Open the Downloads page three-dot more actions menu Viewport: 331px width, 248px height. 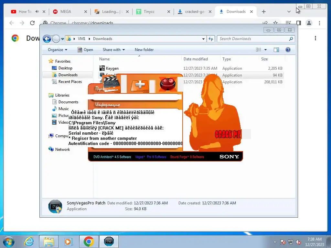tap(315, 38)
